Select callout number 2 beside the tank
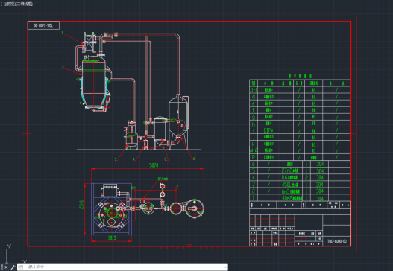The image size is (393, 271). click(x=63, y=67)
